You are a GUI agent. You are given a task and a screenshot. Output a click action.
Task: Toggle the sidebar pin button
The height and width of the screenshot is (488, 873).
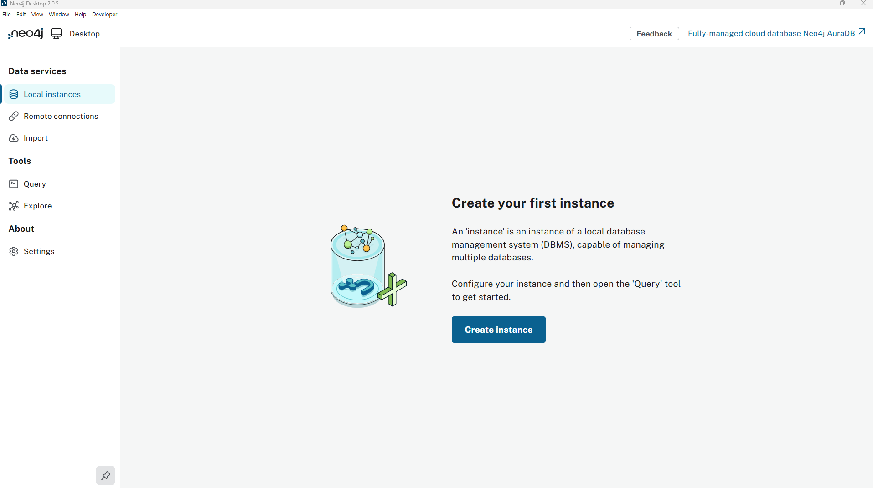[x=105, y=475]
